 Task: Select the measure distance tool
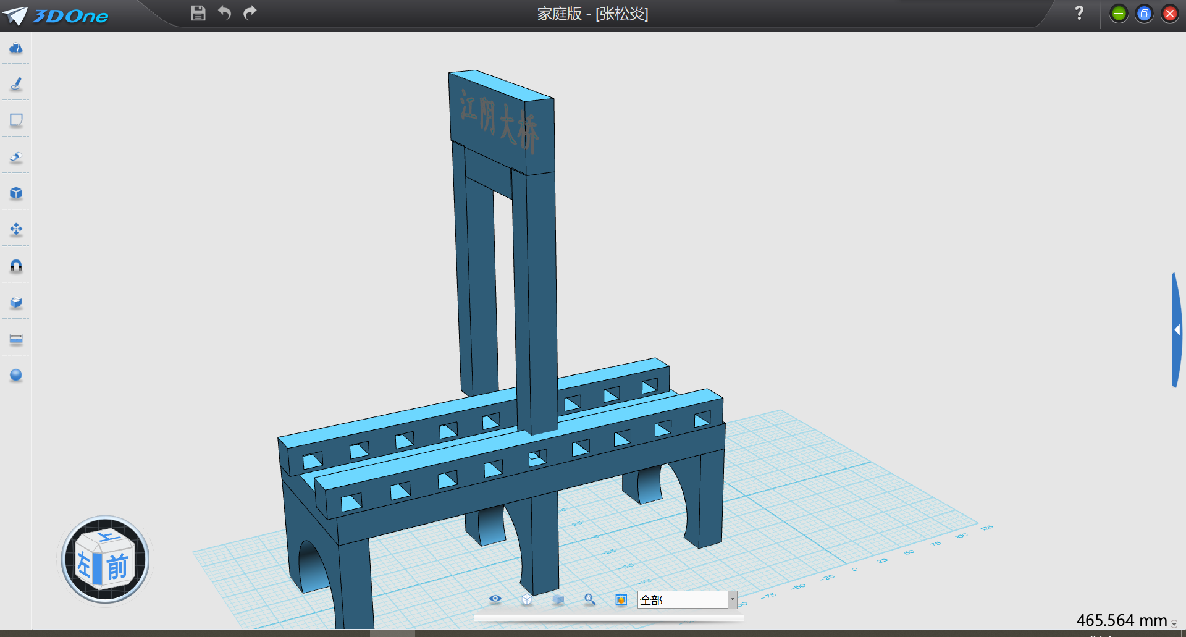[x=16, y=339]
